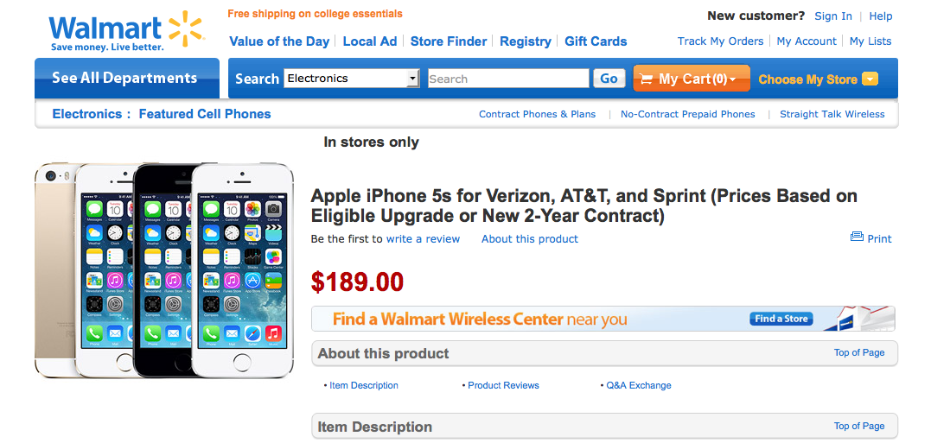The width and height of the screenshot is (931, 443).
Task: Click the iPhone 5s product image
Action: click(x=164, y=270)
